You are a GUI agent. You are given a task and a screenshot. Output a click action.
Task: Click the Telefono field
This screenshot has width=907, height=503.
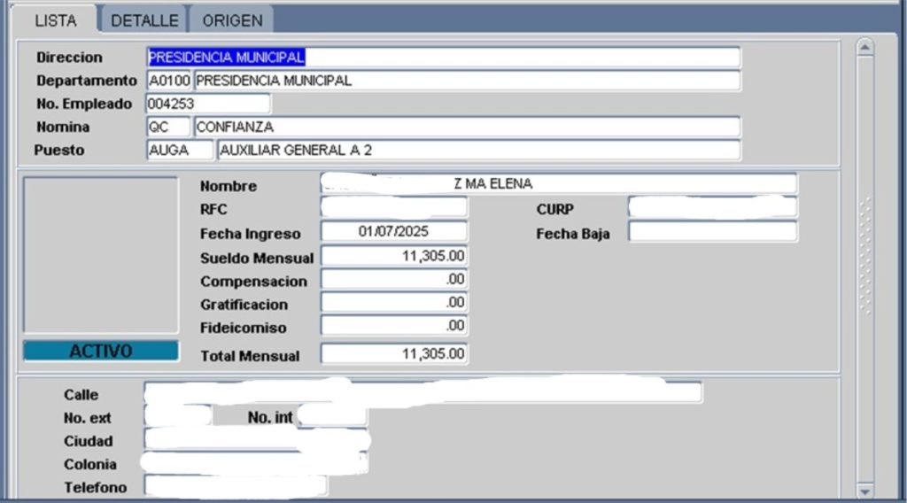236,486
